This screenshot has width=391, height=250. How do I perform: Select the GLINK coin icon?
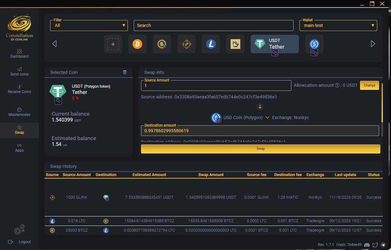click(x=186, y=44)
